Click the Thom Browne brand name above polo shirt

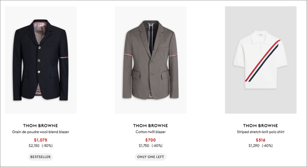coord(261,126)
